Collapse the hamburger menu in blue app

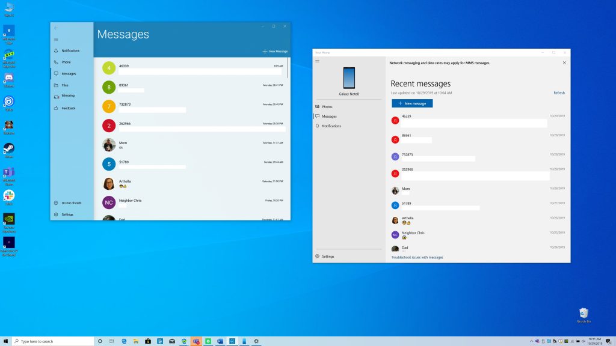(x=56, y=40)
